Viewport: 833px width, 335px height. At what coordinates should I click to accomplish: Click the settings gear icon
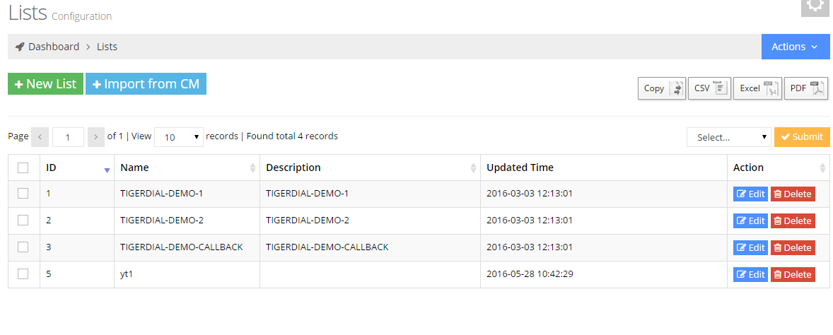[815, 6]
